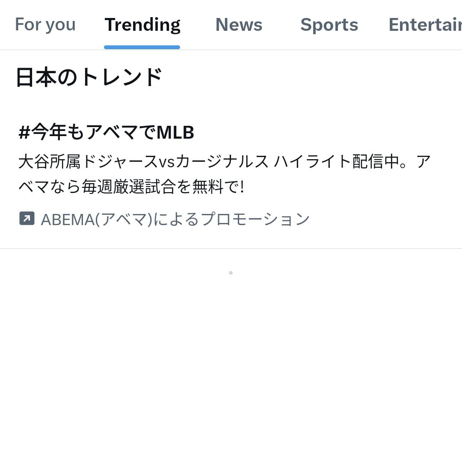Open the News tab

239,25
